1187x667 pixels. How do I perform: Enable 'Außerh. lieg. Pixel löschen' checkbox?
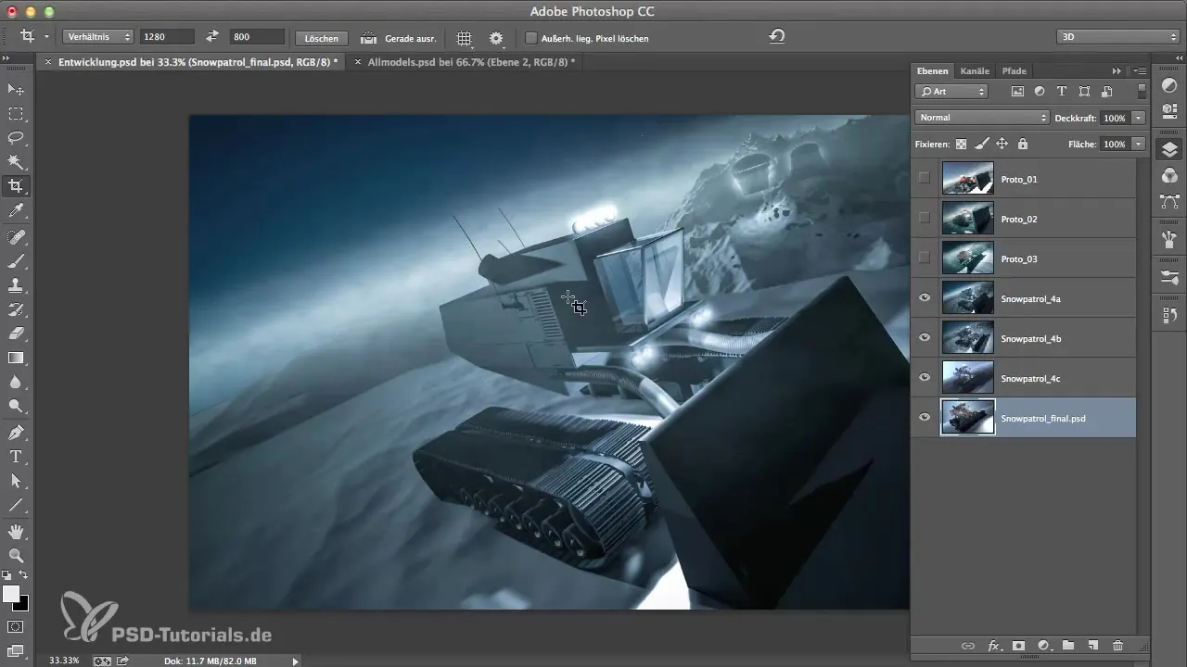(x=531, y=38)
